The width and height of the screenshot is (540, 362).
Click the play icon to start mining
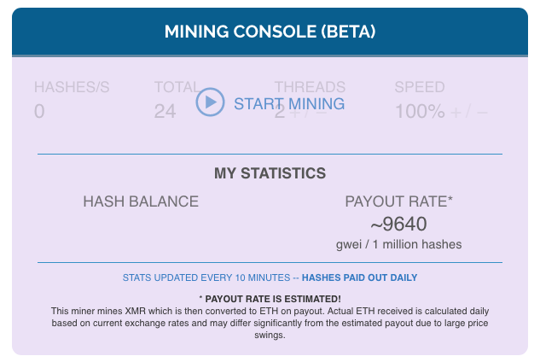(x=209, y=103)
